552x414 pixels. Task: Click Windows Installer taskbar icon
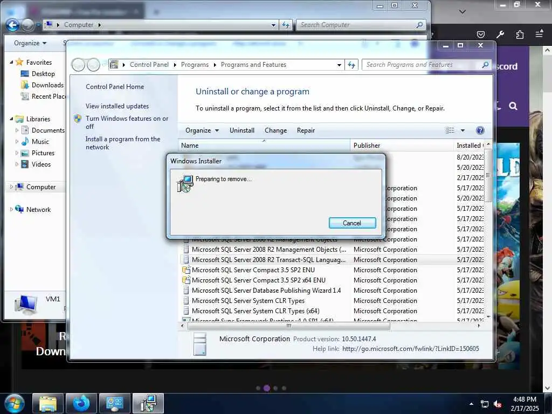(x=148, y=403)
